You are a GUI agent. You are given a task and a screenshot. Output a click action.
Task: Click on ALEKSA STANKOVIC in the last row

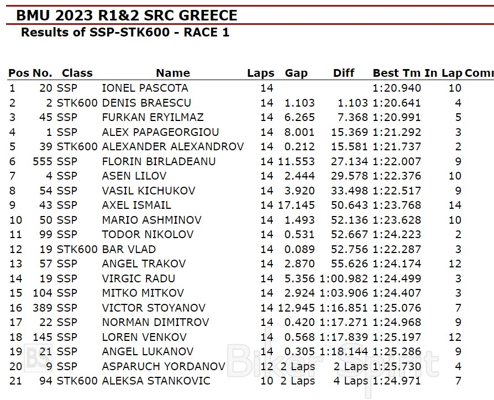(x=156, y=381)
